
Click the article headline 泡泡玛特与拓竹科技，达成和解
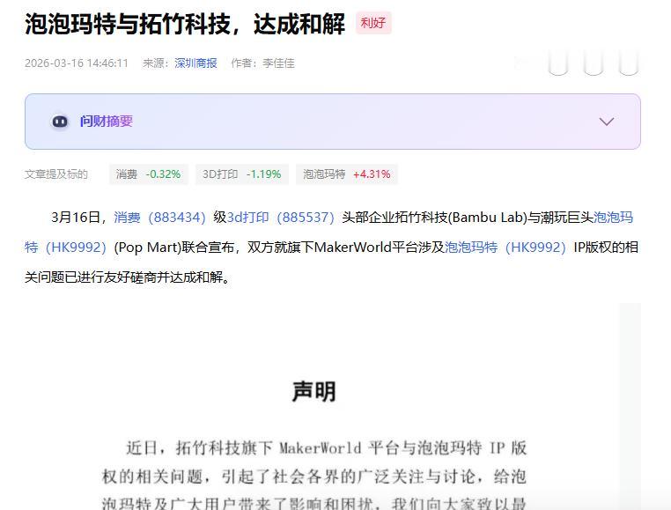pyautogui.click(x=185, y=24)
